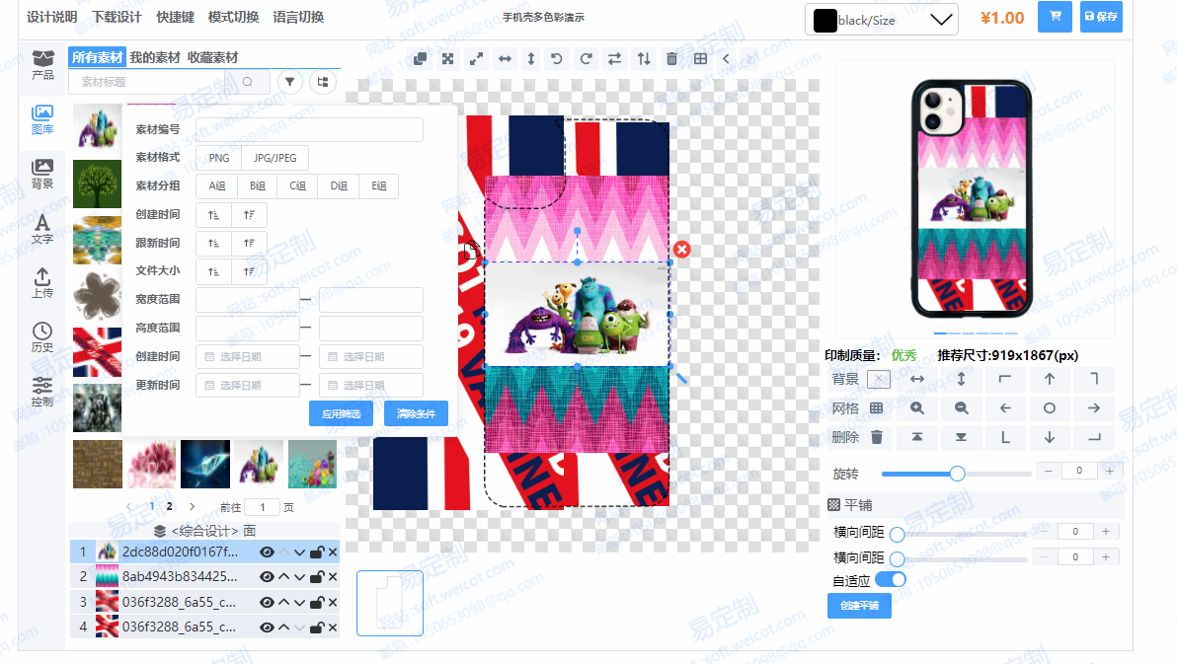Click the zoom-in magnifier in the right panel

pos(917,408)
